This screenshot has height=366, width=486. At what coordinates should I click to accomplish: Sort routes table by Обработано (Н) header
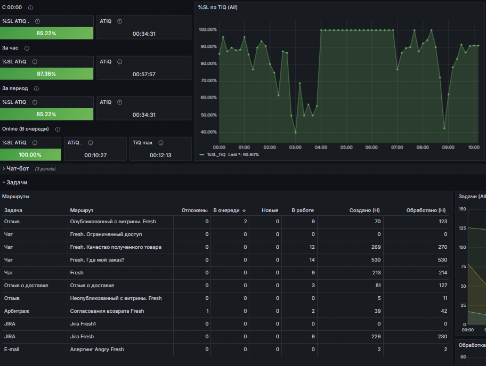(x=426, y=210)
